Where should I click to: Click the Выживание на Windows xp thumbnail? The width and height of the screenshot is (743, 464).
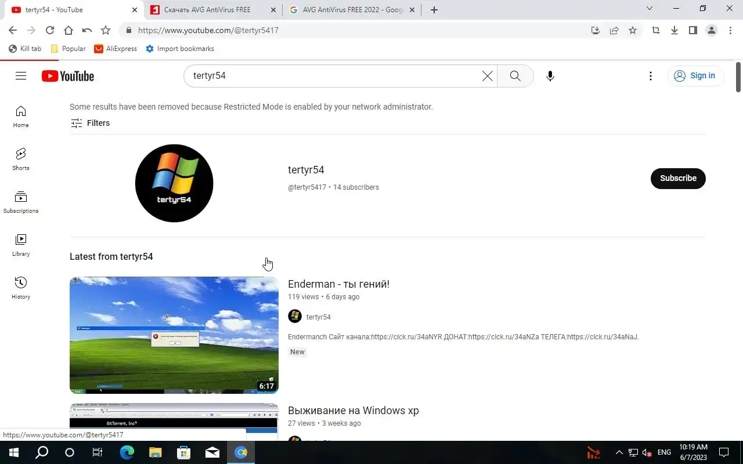(174, 422)
